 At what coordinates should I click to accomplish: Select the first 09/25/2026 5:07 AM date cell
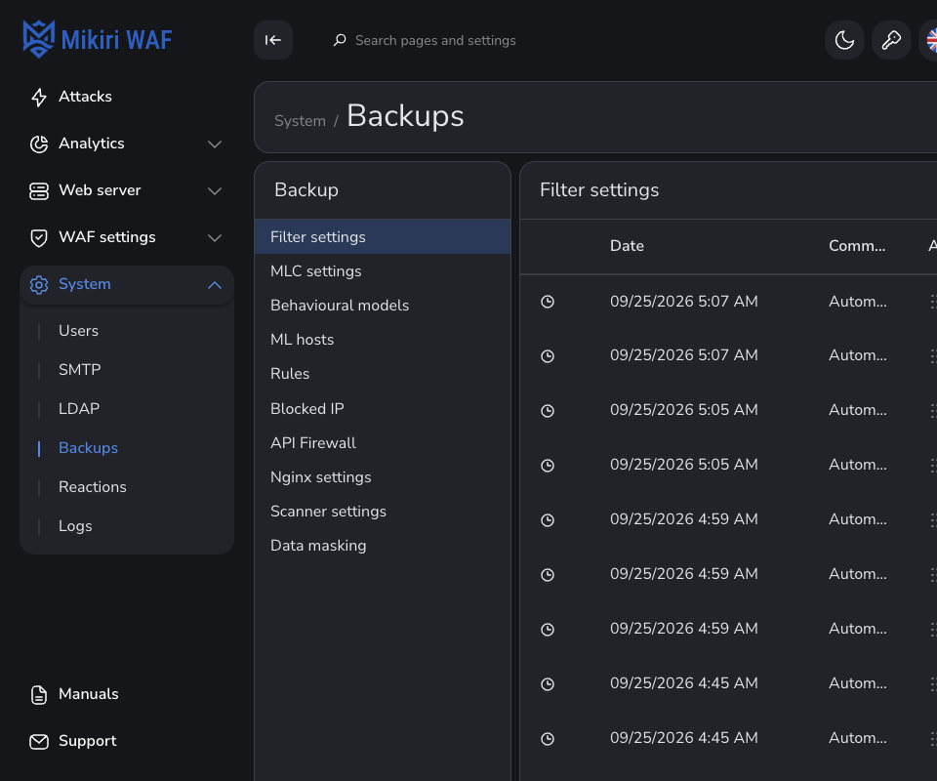683,301
